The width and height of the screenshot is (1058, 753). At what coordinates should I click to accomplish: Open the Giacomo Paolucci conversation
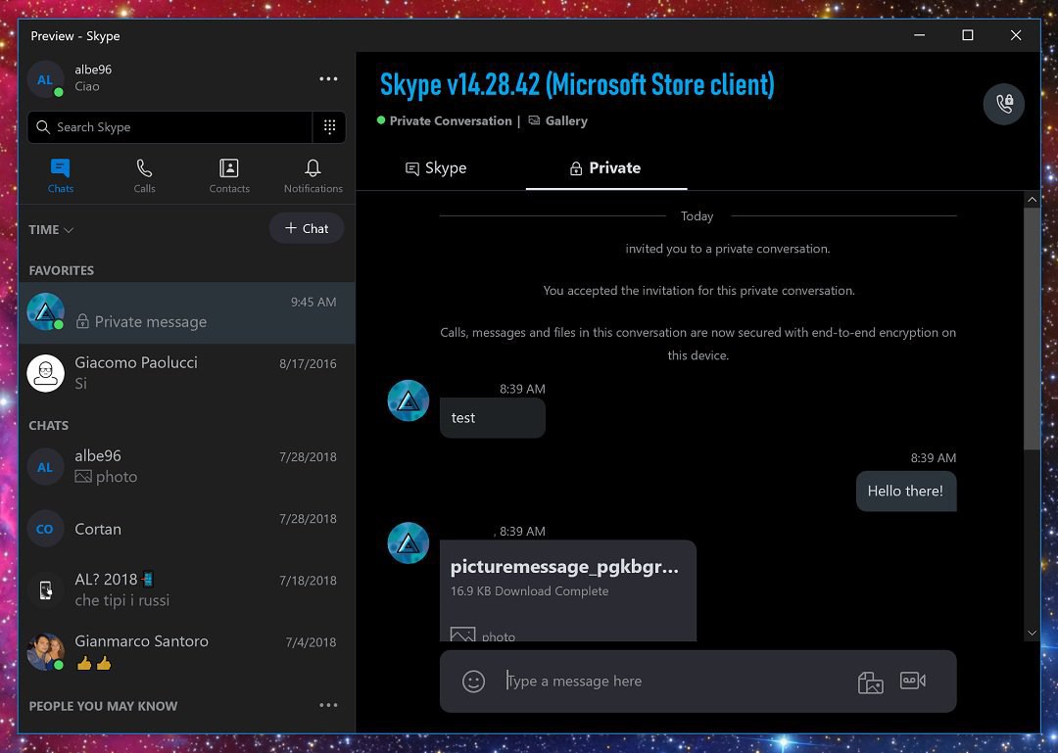pos(187,373)
